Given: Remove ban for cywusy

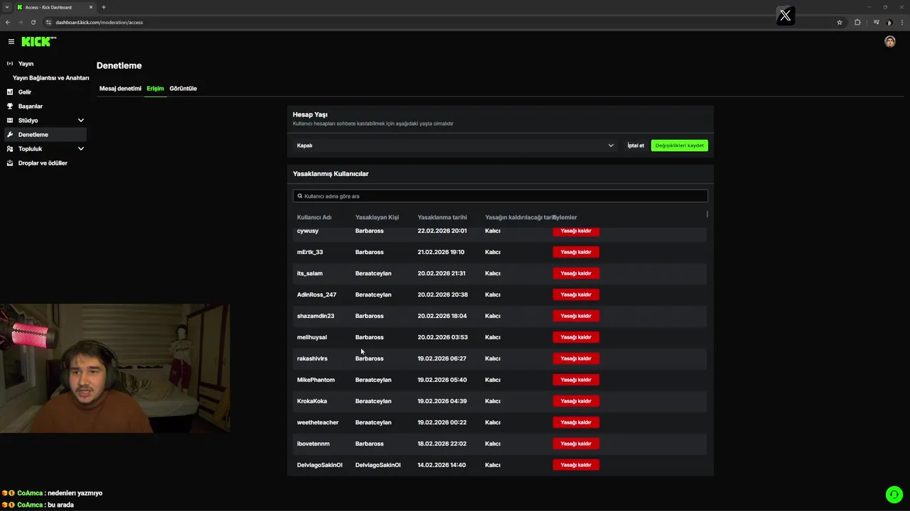Looking at the screenshot, I should pyautogui.click(x=576, y=231).
